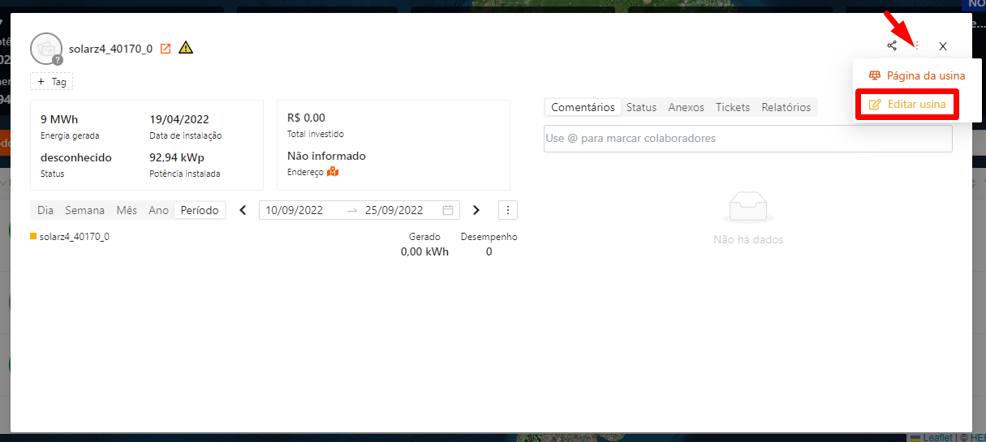This screenshot has width=986, height=442.
Task: Click the comment field to mention collaborators
Action: click(747, 139)
